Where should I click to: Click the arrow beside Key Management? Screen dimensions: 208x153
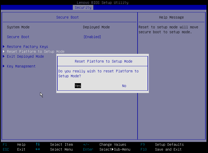point(4,66)
